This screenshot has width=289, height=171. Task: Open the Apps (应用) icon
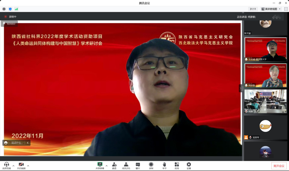click(x=177, y=164)
